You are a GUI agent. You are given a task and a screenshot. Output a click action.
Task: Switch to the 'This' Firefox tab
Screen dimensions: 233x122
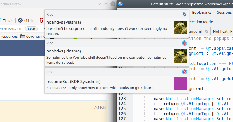(x=7, y=20)
